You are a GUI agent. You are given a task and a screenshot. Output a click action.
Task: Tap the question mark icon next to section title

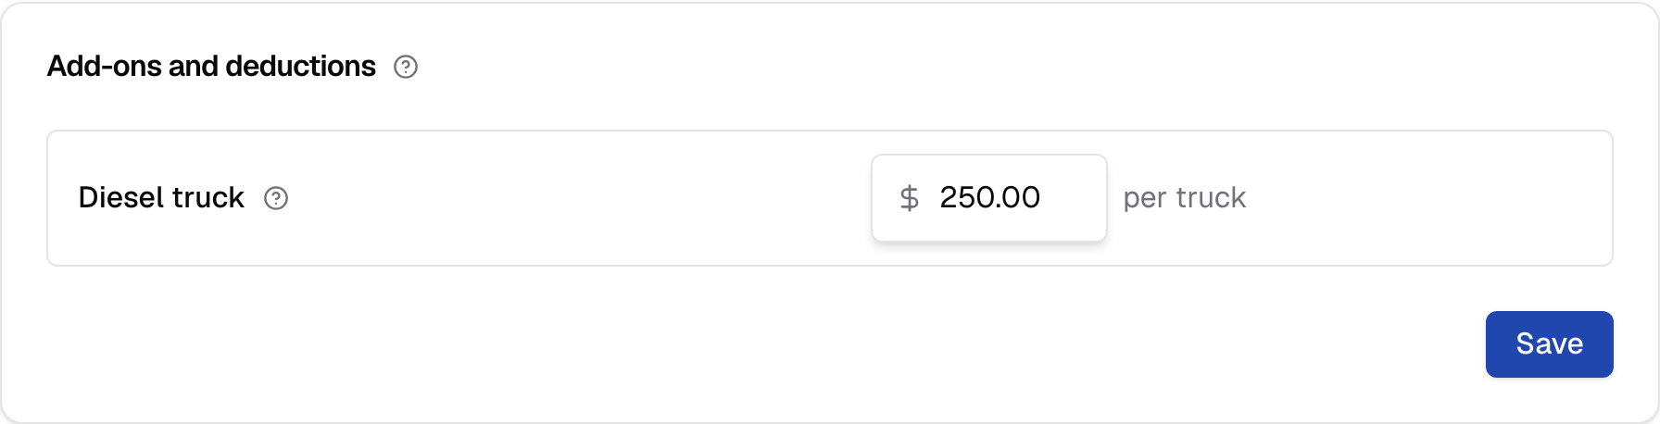tap(406, 67)
